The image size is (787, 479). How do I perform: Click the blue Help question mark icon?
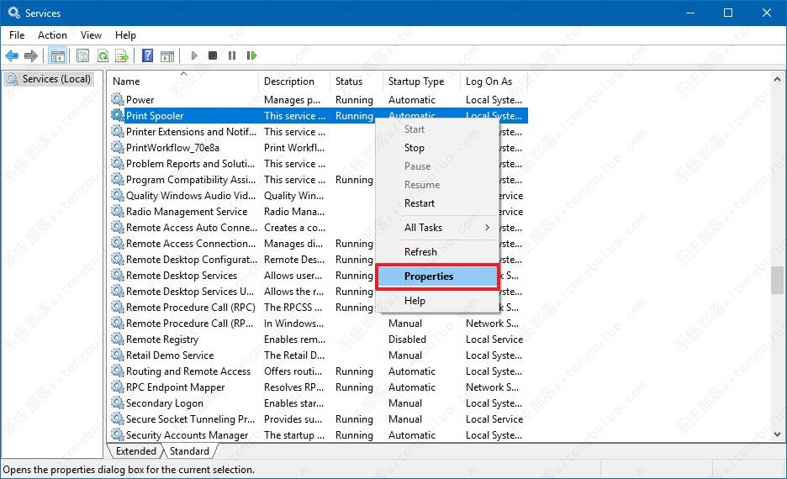(147, 55)
